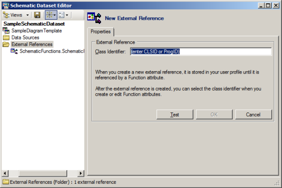Screen dimensions: 282x188
Task: Close the Schematic Dataset Editor window
Action: (x=276, y=5)
